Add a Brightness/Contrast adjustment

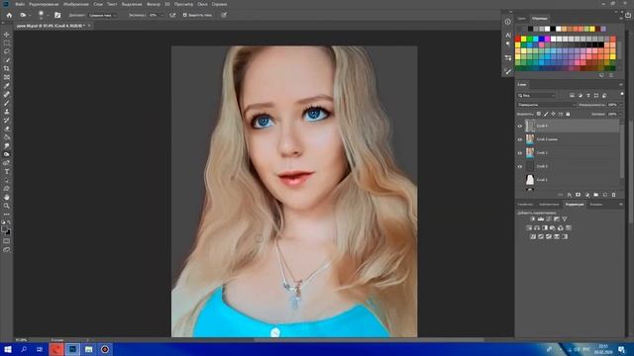pos(533,219)
